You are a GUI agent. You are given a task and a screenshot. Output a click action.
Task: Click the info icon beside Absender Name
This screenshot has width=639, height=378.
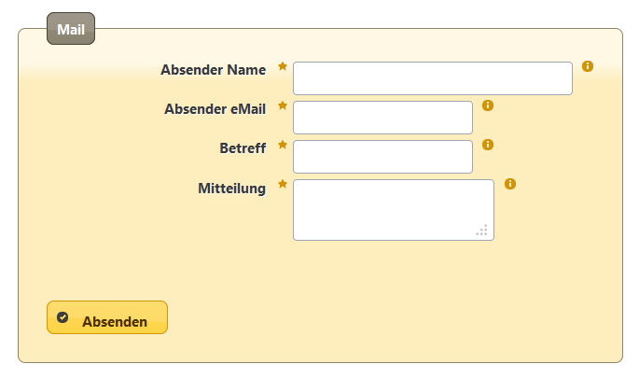point(588,66)
